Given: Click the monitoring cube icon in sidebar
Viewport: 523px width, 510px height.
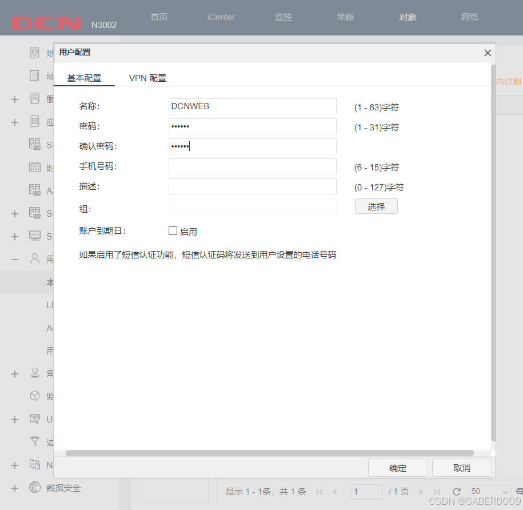Looking at the screenshot, I should point(34,395).
